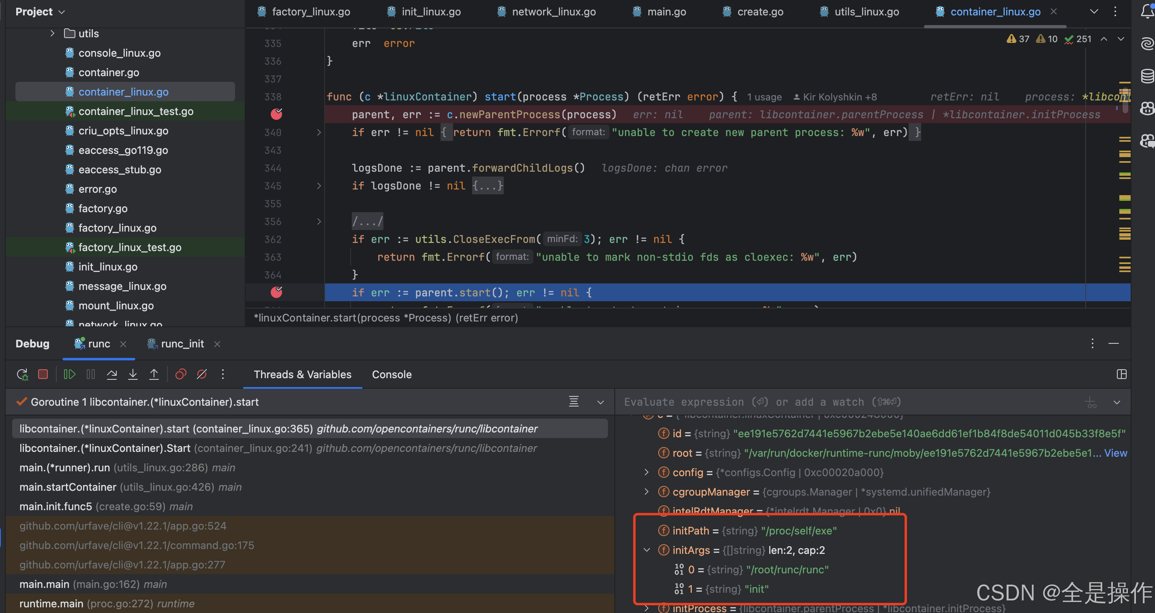Stop the debug session

tap(43, 374)
